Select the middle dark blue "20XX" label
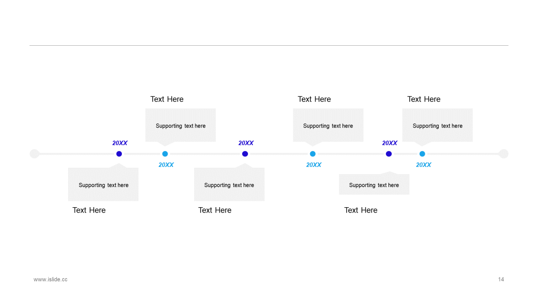 [246, 143]
